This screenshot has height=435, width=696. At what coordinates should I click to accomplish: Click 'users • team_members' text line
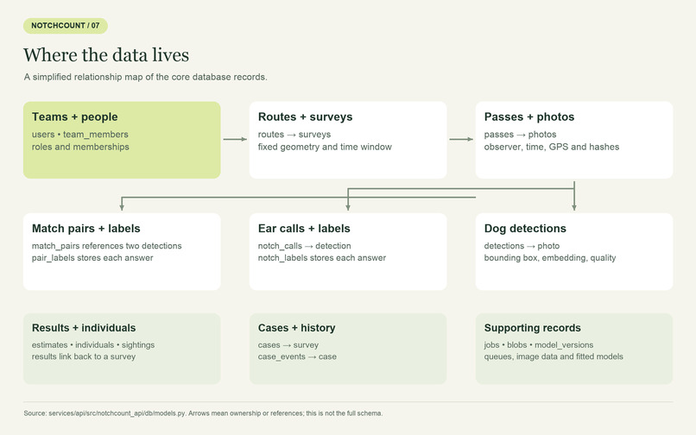point(80,135)
